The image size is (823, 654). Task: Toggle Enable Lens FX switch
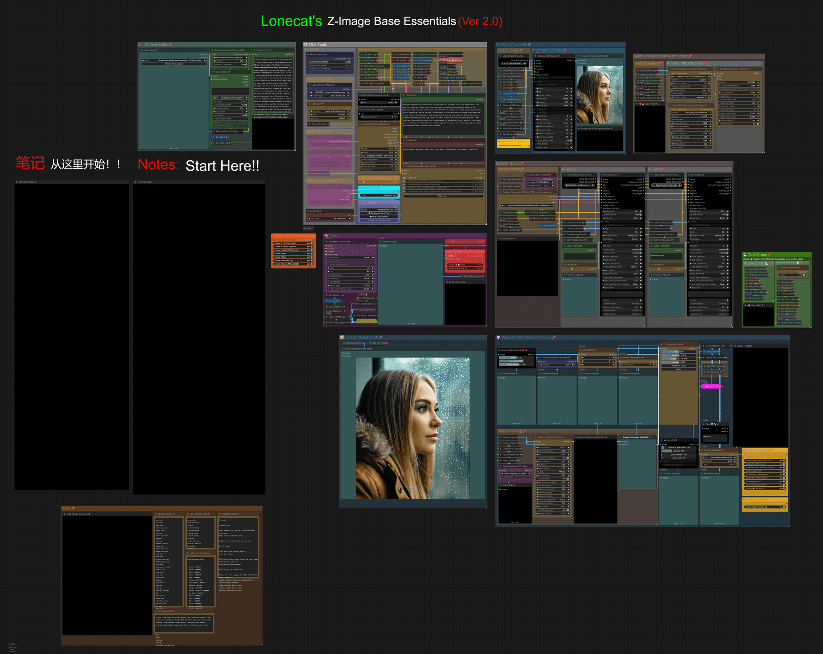click(x=784, y=481)
